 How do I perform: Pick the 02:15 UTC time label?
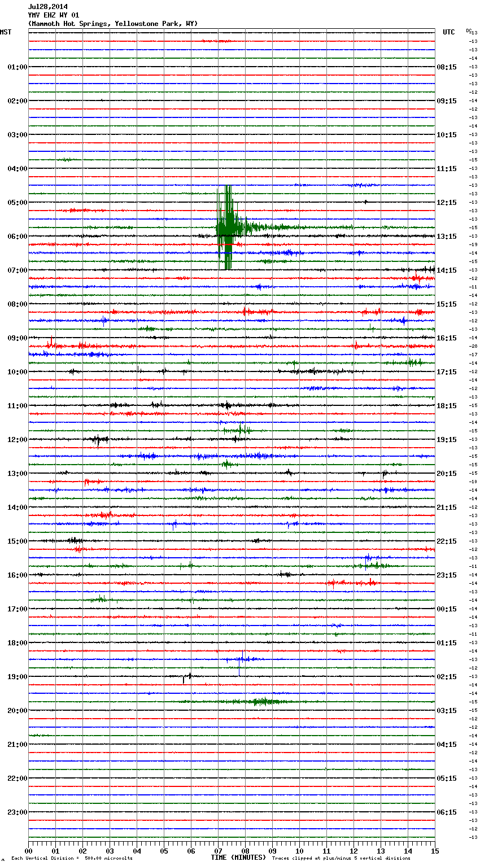click(x=447, y=677)
